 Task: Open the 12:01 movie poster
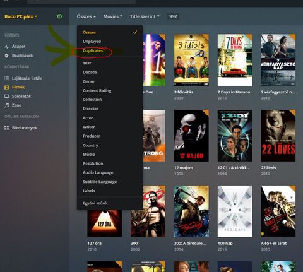tap(235, 136)
